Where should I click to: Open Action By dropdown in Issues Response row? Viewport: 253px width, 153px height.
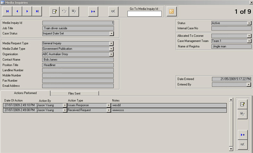[65, 105]
